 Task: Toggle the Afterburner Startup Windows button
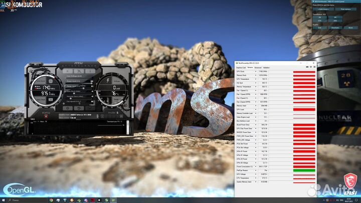pyautogui.click(x=46, y=116)
